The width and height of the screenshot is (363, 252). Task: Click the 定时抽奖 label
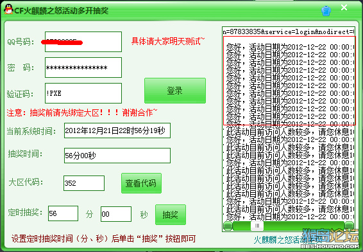point(25,212)
